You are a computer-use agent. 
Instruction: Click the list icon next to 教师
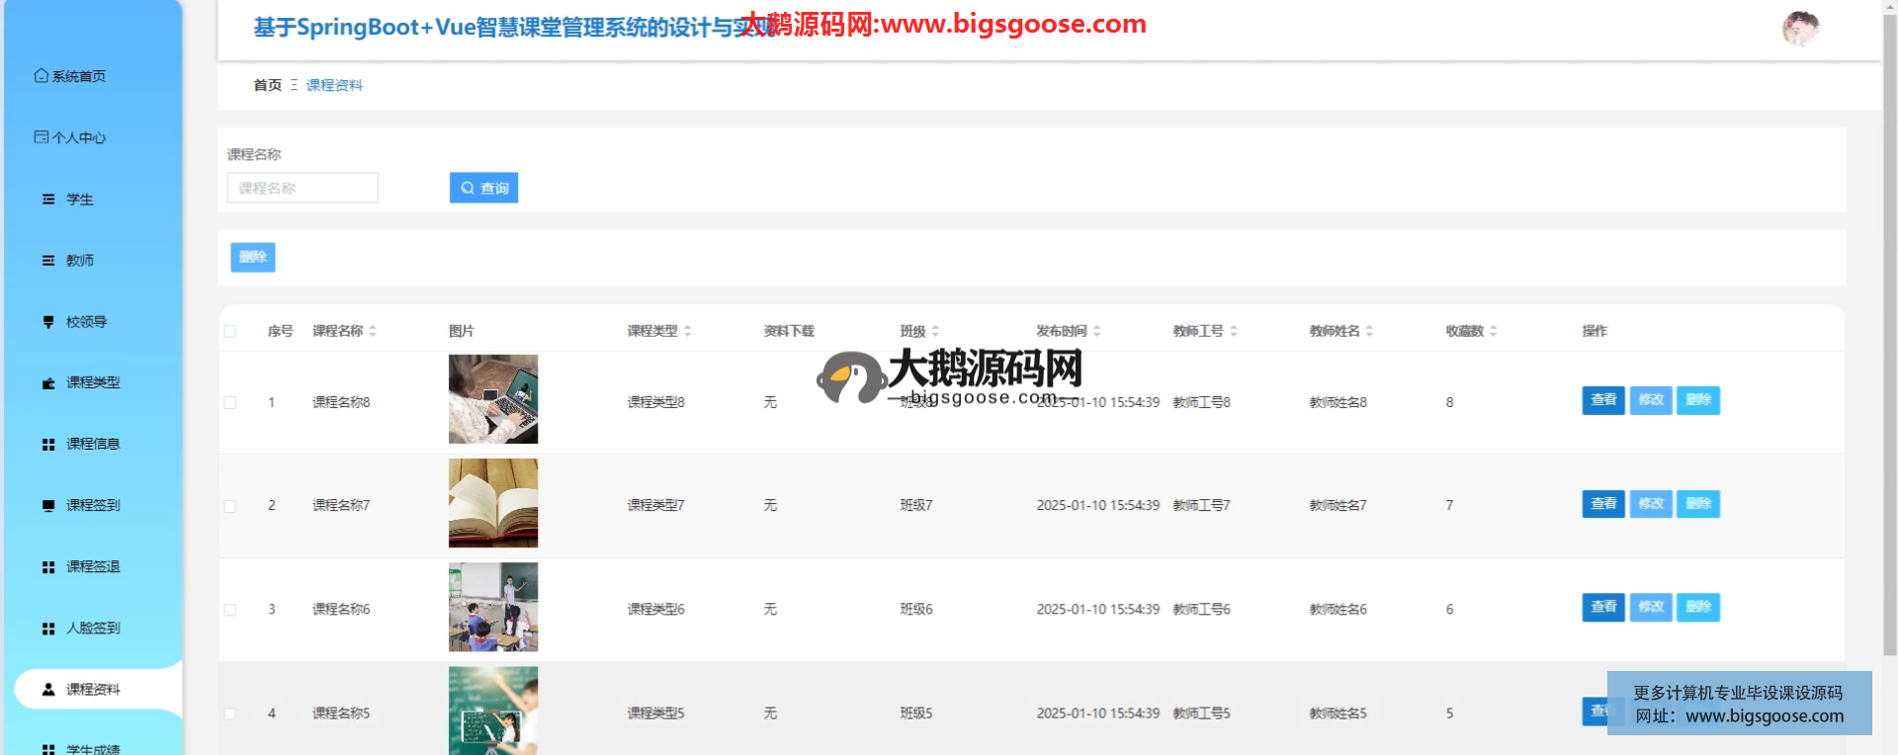[x=48, y=261]
